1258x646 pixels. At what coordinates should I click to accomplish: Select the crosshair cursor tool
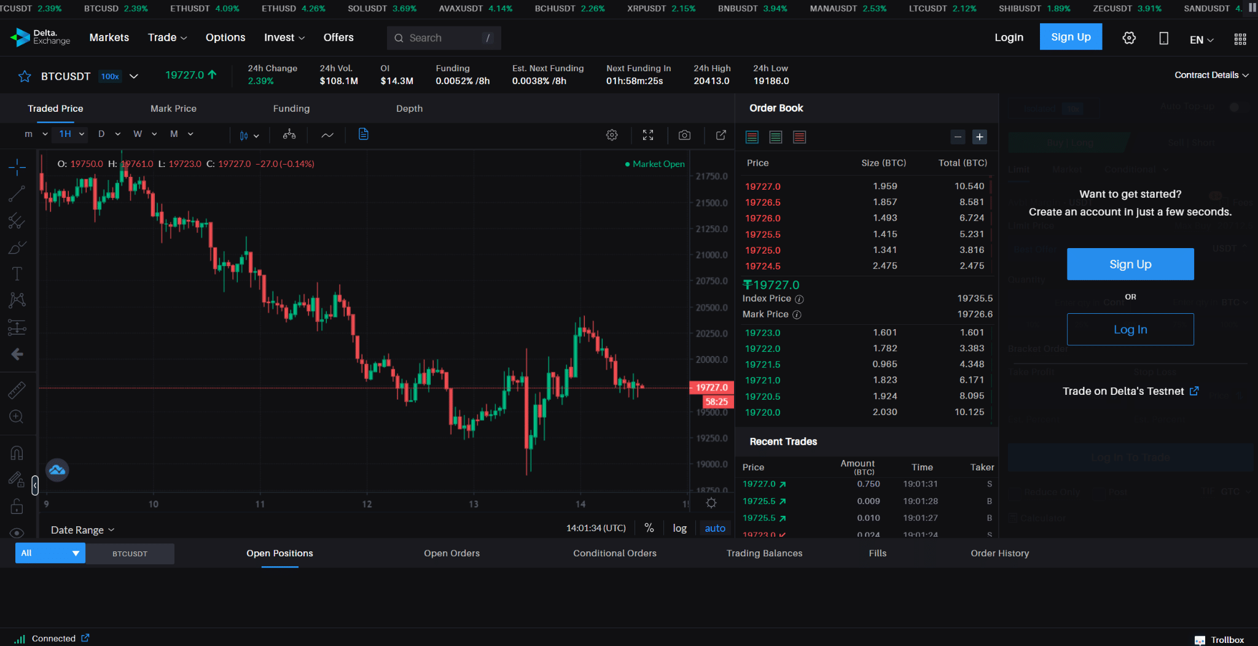click(x=17, y=166)
